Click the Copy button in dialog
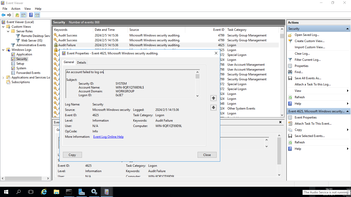Image resolution: width=351 pixels, height=197 pixels. pos(72,155)
